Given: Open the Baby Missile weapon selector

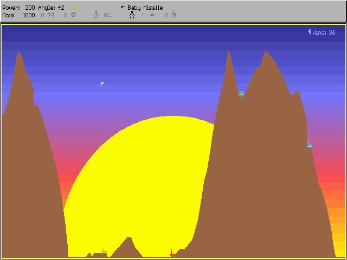Looking at the screenshot, I should tap(145, 8).
